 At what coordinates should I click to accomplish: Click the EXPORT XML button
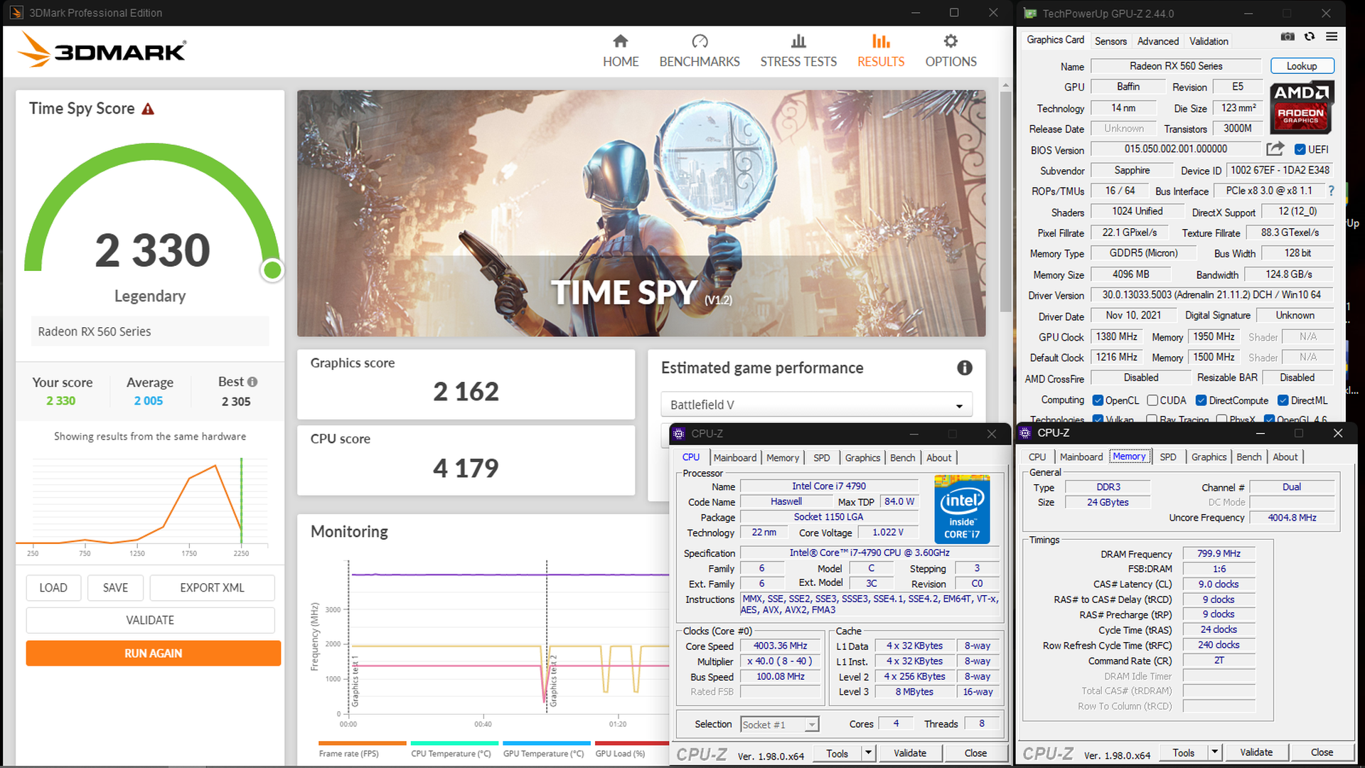tap(212, 587)
